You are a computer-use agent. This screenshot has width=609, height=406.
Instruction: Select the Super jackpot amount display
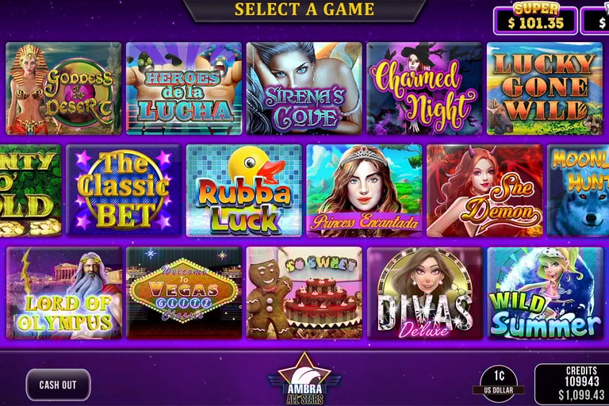[x=535, y=19]
